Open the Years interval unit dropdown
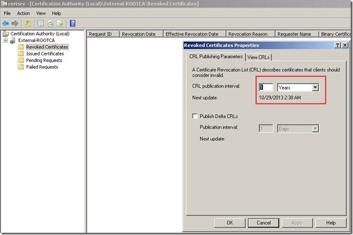This screenshot has height=235, width=353. coord(315,87)
